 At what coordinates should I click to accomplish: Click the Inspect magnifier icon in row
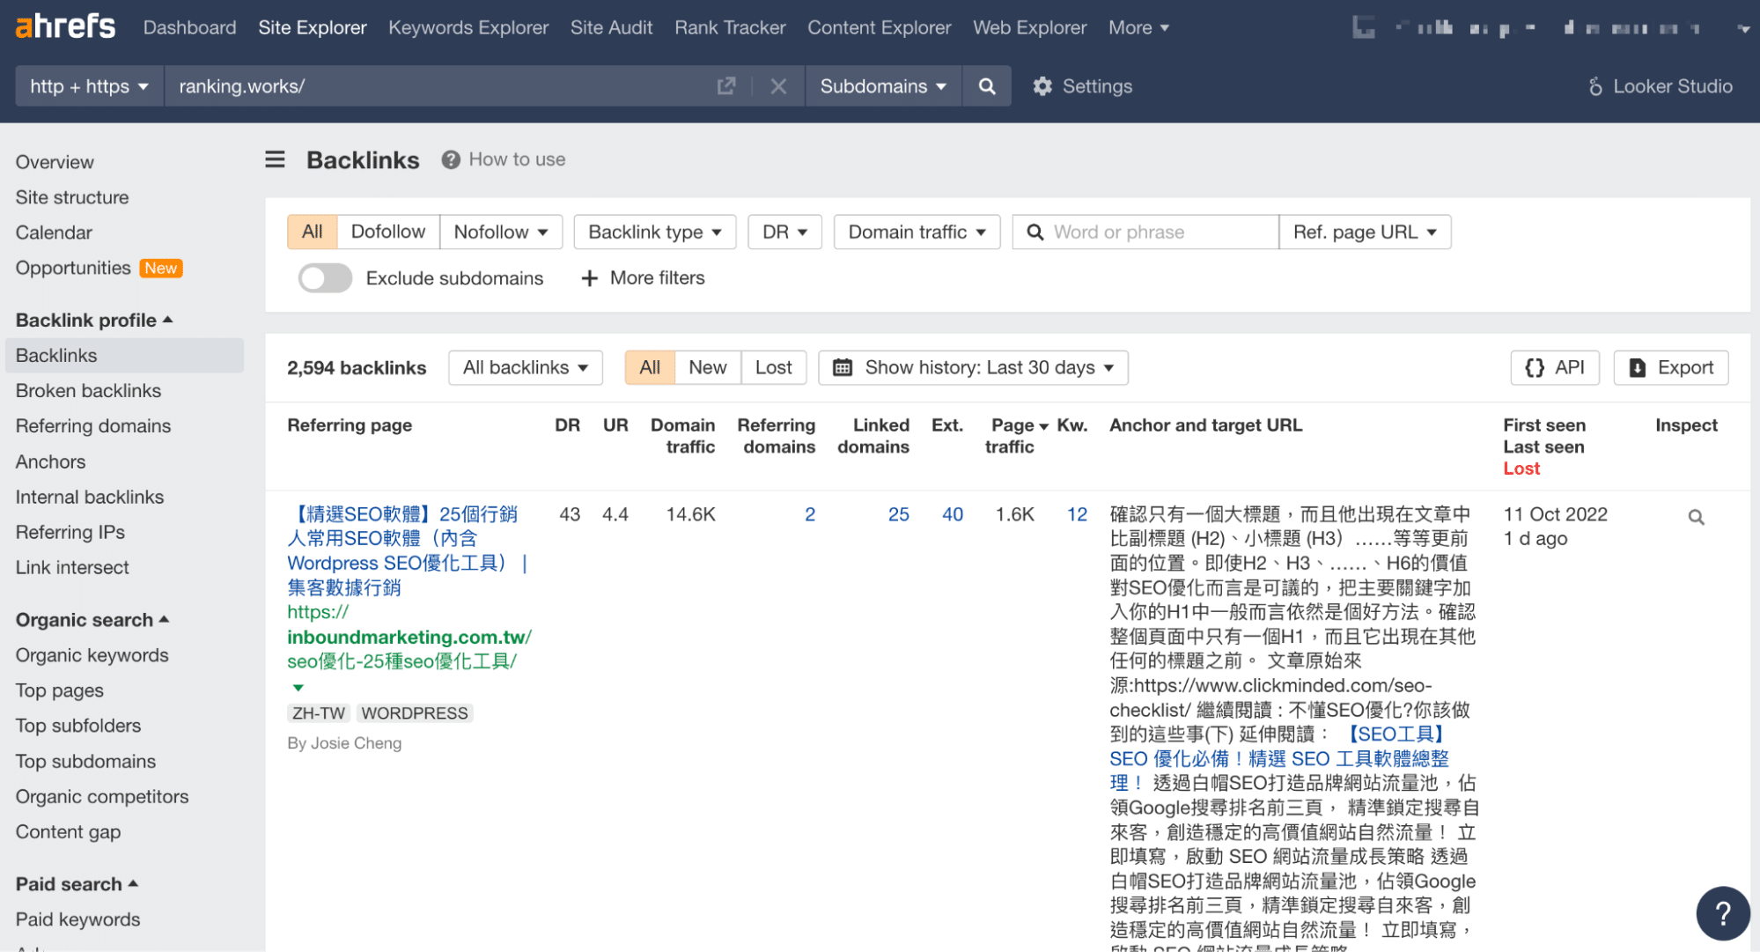[x=1696, y=517]
